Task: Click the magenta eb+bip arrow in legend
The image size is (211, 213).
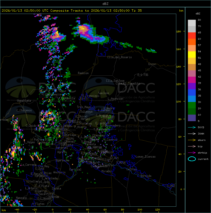Action: [x=192, y=153]
